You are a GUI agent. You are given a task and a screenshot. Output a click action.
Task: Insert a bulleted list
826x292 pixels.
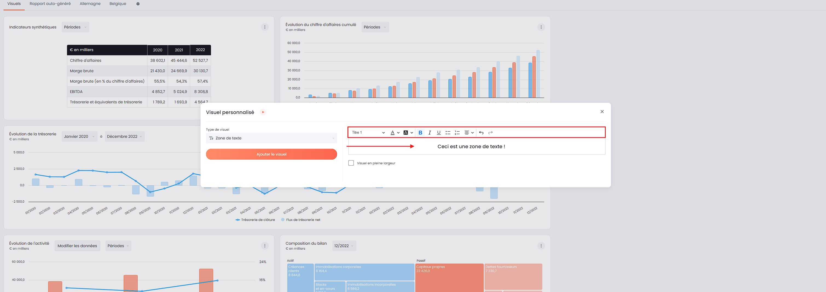click(x=448, y=133)
